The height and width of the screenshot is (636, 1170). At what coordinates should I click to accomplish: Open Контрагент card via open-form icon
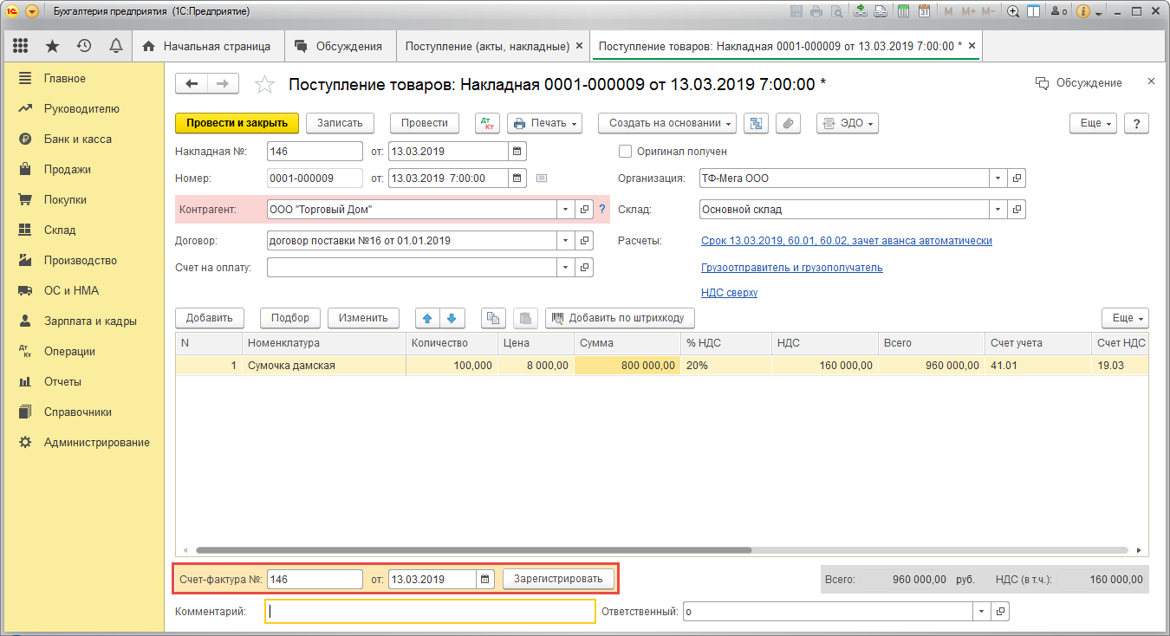pyautogui.click(x=585, y=210)
